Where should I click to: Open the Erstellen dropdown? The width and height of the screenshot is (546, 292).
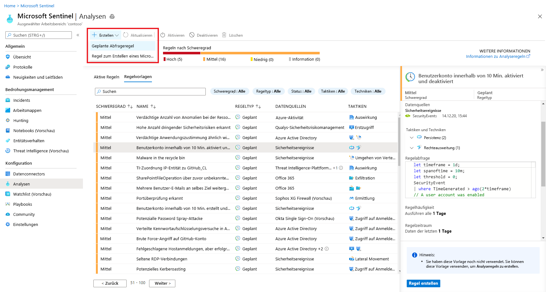point(105,35)
